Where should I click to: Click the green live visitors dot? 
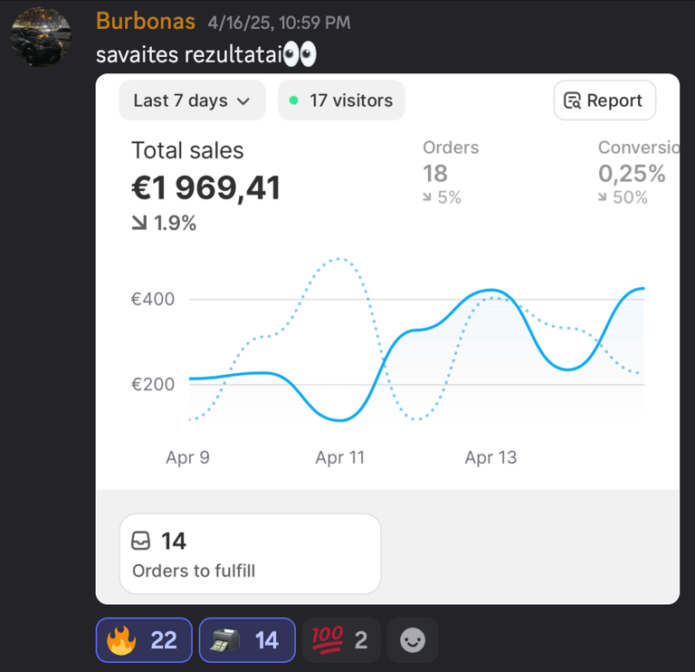[293, 101]
